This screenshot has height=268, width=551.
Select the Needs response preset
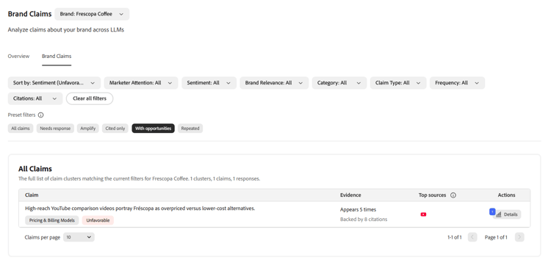(x=55, y=128)
